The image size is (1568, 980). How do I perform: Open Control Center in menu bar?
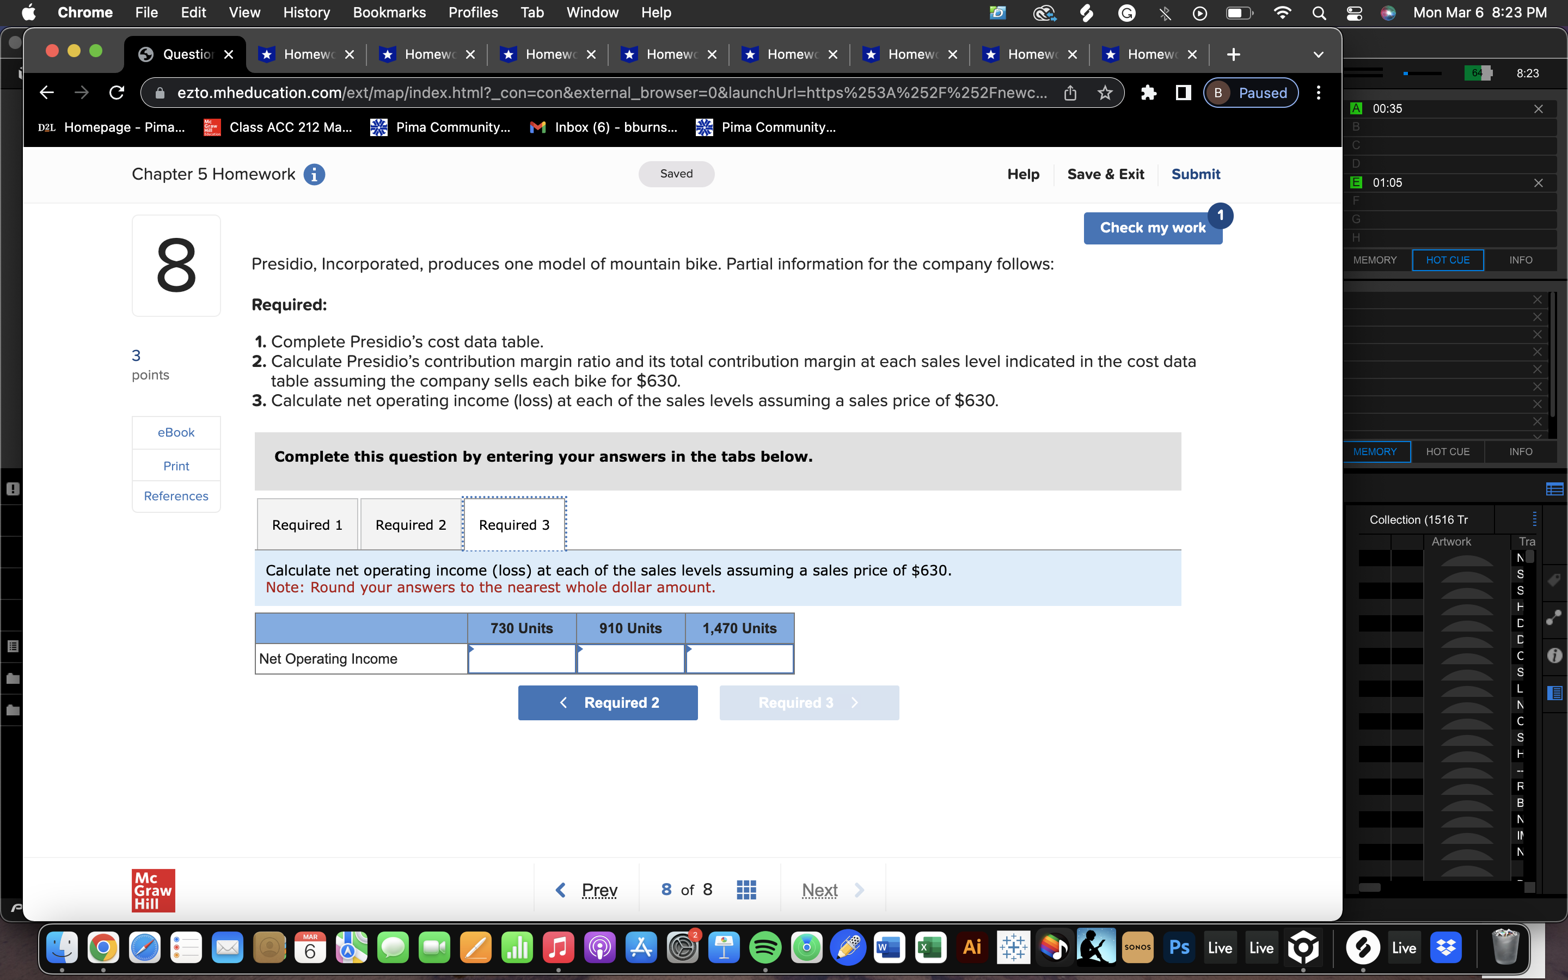pos(1354,13)
